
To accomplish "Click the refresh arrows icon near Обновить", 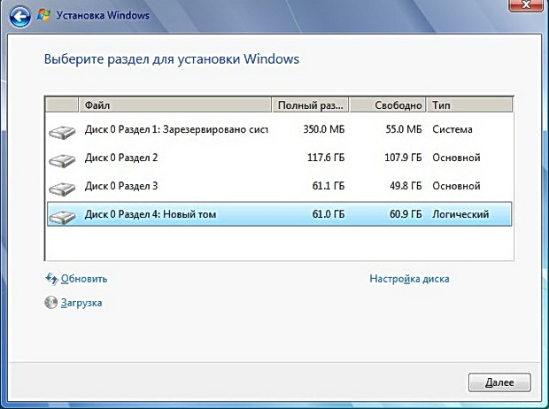I will (50, 279).
